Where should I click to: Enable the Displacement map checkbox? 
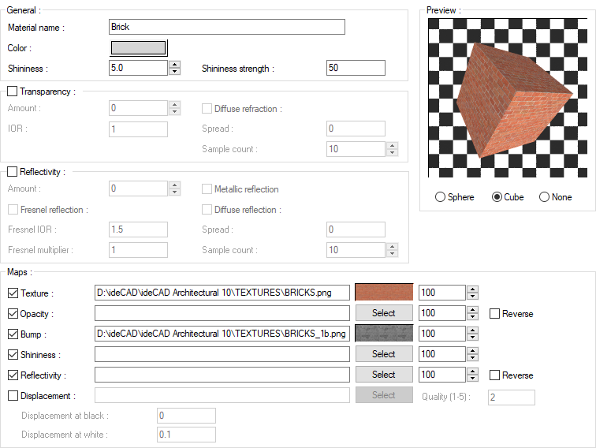(x=13, y=396)
